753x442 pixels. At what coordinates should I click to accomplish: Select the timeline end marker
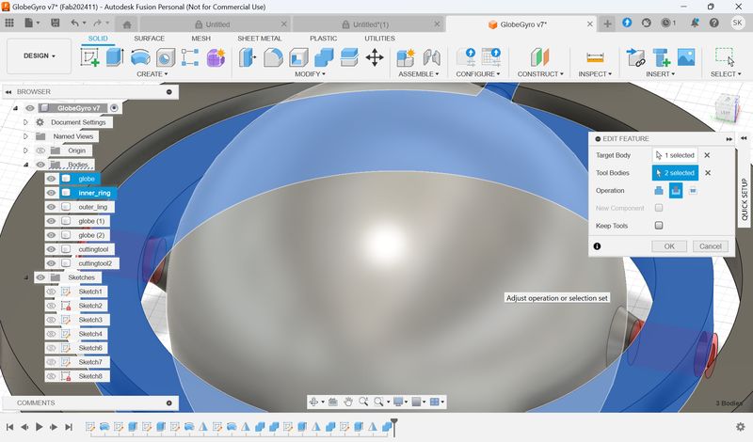[x=393, y=426]
